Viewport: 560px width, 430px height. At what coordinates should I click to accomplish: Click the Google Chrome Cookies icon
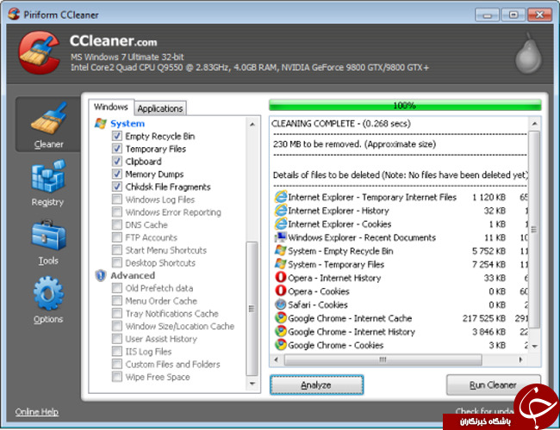tap(281, 345)
